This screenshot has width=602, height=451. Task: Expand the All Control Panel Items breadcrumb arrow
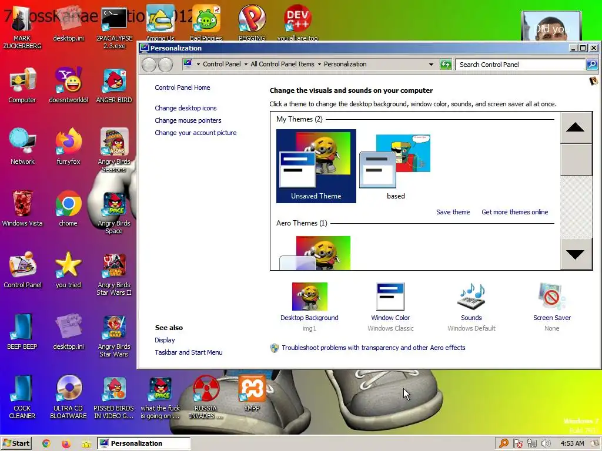coord(319,65)
